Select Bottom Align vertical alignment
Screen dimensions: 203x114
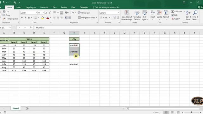coord(62,13)
